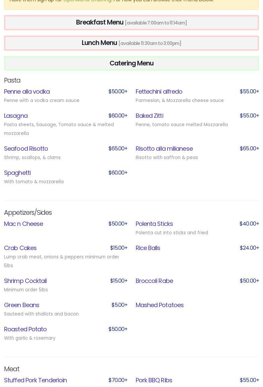This screenshot has width=263, height=387.
Task: Open the Rice Balls item
Action: coord(148,248)
